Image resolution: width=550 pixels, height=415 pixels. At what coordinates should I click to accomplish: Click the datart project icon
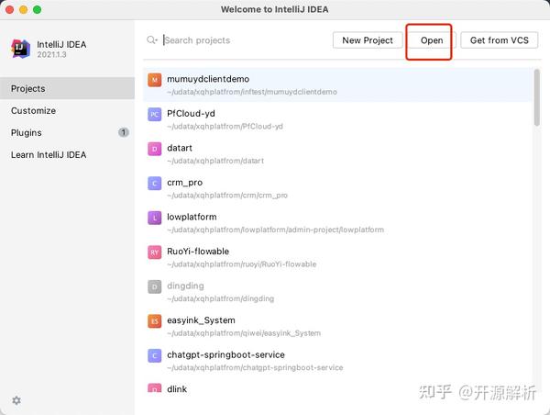(155, 149)
